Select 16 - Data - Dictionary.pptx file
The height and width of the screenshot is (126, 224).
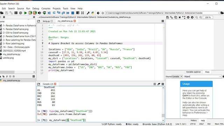pyautogui.click(x=16, y=47)
